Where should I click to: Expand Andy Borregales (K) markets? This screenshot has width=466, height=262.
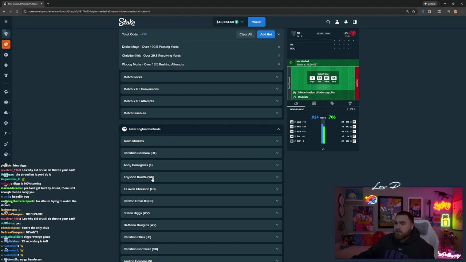[201, 165]
